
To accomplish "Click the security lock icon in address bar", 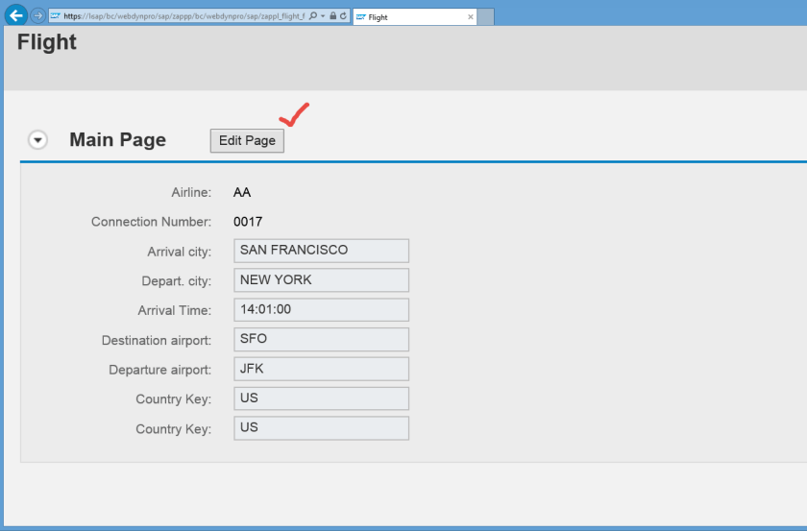I will pyautogui.click(x=332, y=16).
